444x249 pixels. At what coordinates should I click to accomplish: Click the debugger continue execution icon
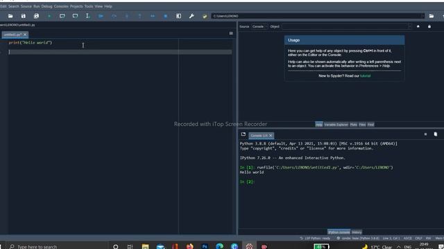[153, 16]
